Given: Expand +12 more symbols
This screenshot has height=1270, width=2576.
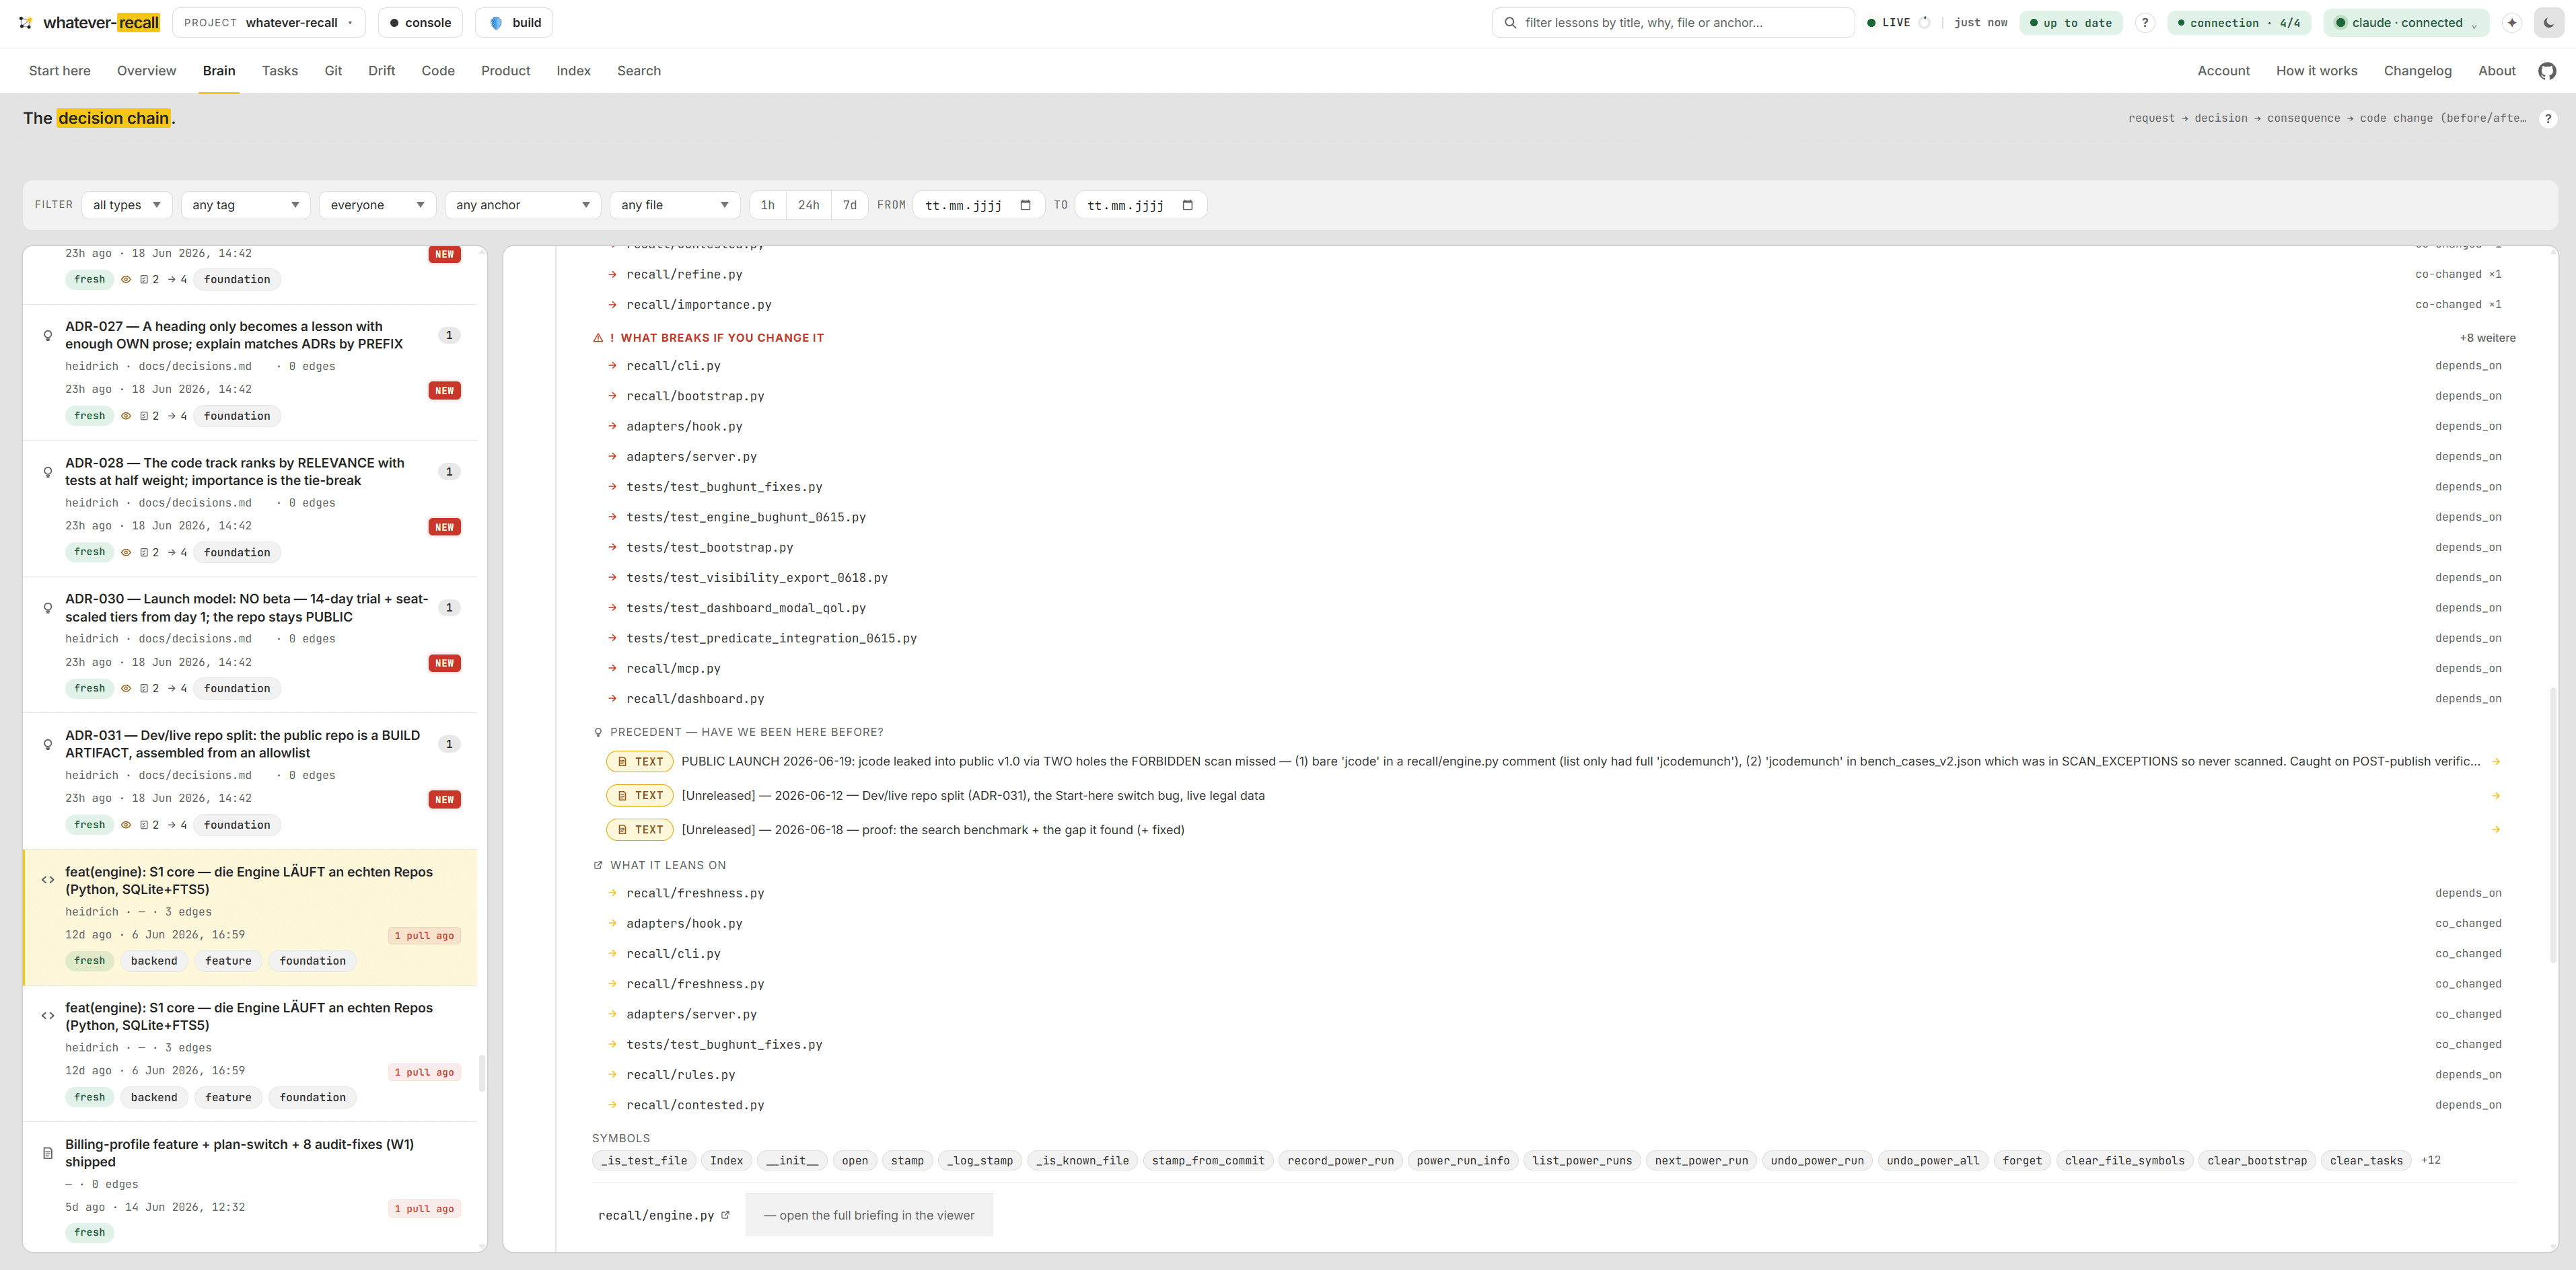Looking at the screenshot, I should click(2430, 1160).
